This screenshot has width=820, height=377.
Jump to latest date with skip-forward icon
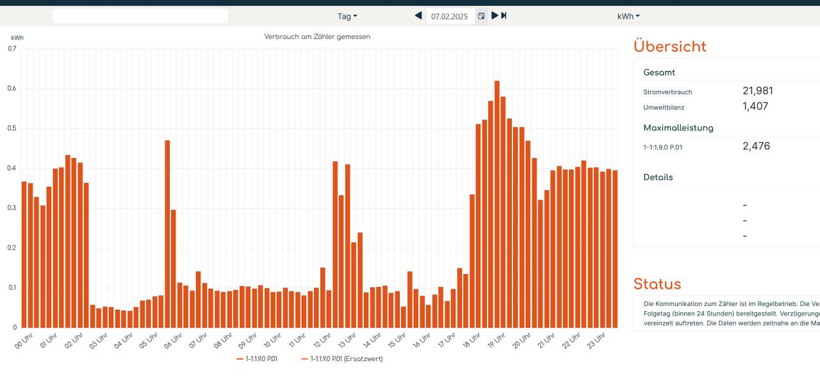pos(504,15)
